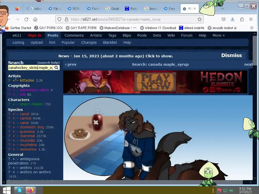This screenshot has width=259, height=194.
Task: Bookmark this page with the star icon
Action: click(200, 19)
